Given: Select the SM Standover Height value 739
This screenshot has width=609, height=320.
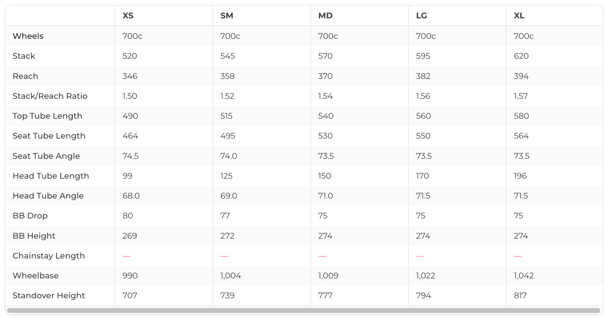Looking at the screenshot, I should [227, 296].
